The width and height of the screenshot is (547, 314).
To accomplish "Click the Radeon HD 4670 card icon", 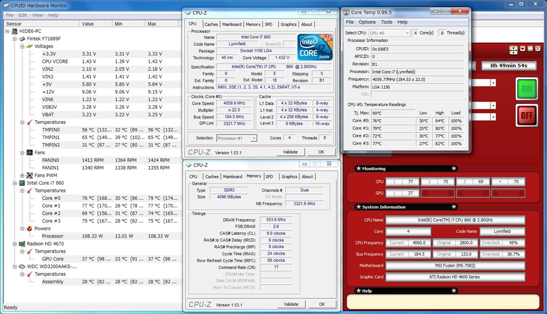I will pos(22,244).
